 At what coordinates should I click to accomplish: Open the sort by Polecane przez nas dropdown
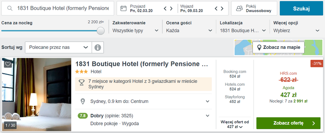[x=58, y=48]
